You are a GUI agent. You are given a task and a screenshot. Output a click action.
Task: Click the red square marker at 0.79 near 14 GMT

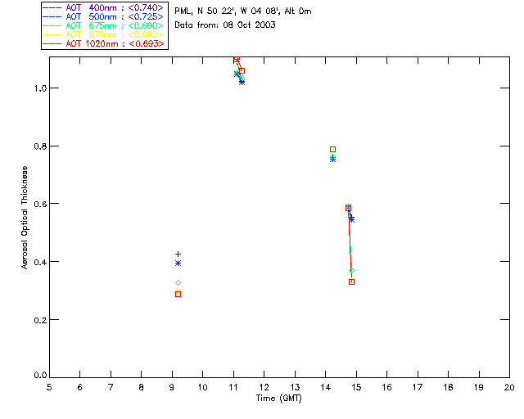tap(333, 150)
